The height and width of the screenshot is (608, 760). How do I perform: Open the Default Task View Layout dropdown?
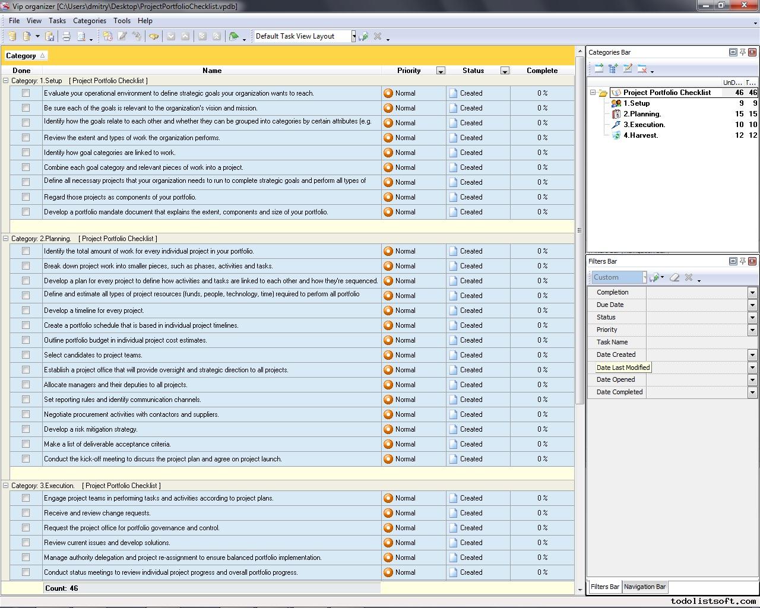pos(353,36)
